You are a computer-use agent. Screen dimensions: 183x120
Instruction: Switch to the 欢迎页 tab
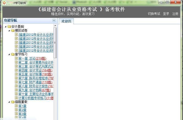click(66, 21)
